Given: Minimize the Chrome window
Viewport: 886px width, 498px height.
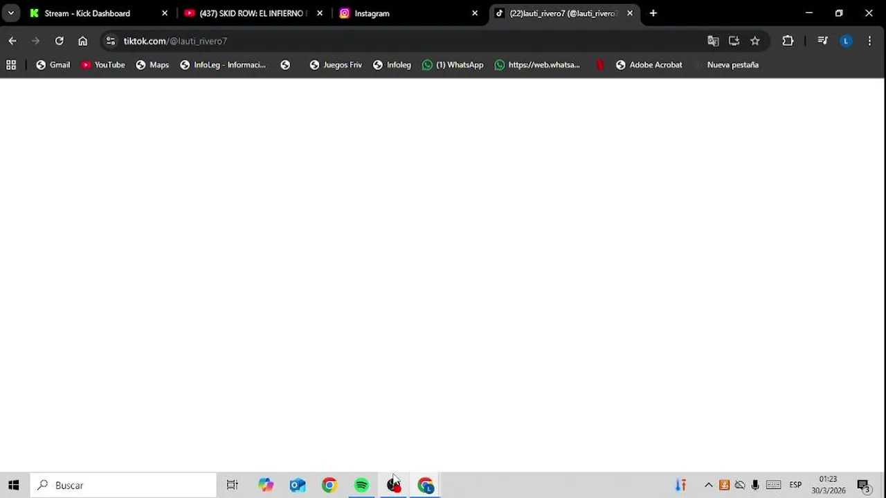Looking at the screenshot, I should coord(808,13).
